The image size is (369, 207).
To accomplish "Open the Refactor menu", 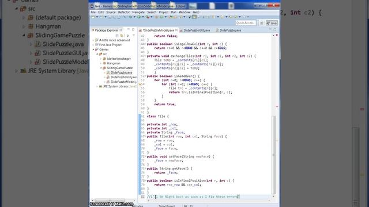I will pyautogui.click(x=124, y=12).
